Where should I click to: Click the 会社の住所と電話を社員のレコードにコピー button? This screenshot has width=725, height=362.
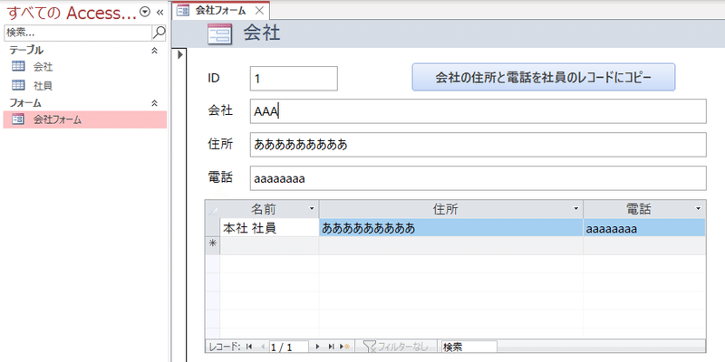(x=543, y=77)
